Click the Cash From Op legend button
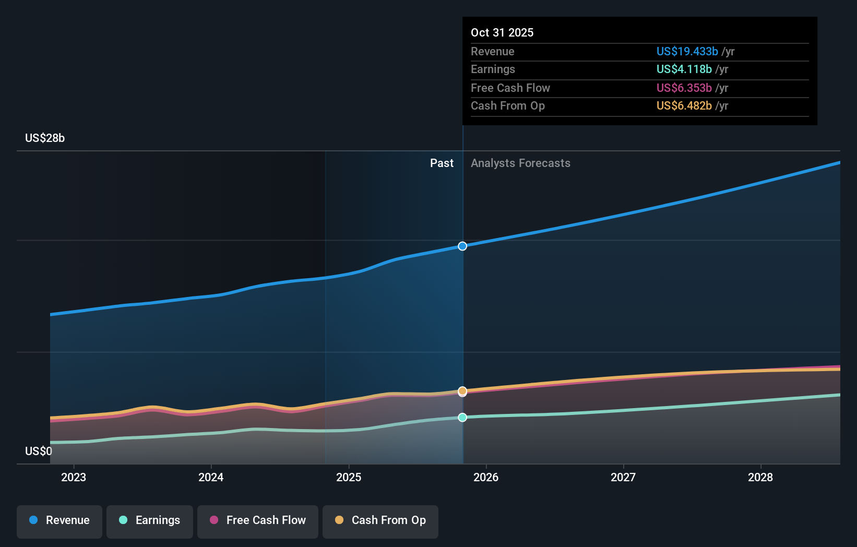 [380, 520]
